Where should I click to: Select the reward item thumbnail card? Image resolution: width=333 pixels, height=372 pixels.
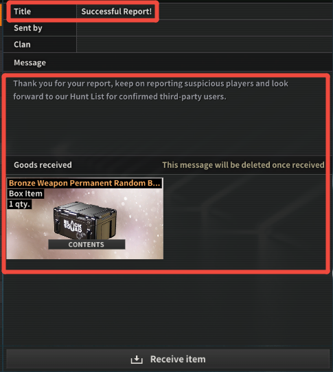84,218
